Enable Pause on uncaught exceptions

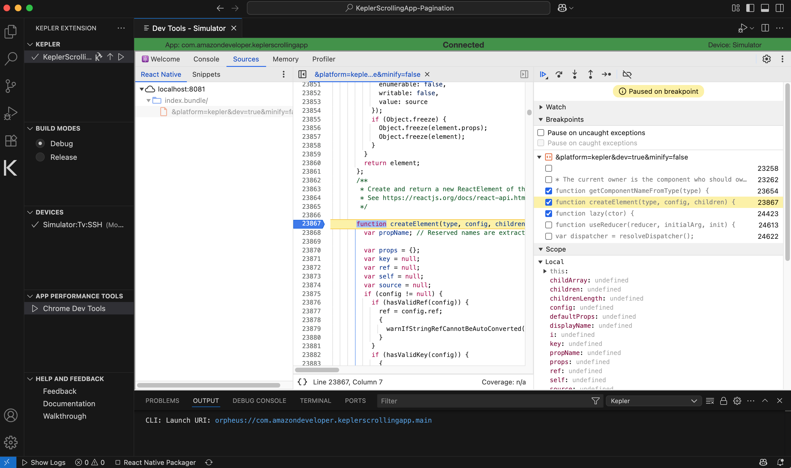tap(541, 133)
